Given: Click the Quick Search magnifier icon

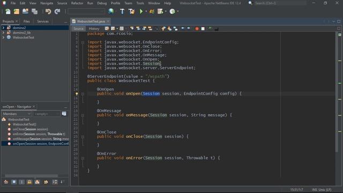Looking at the screenshot, I should click(x=250, y=3).
